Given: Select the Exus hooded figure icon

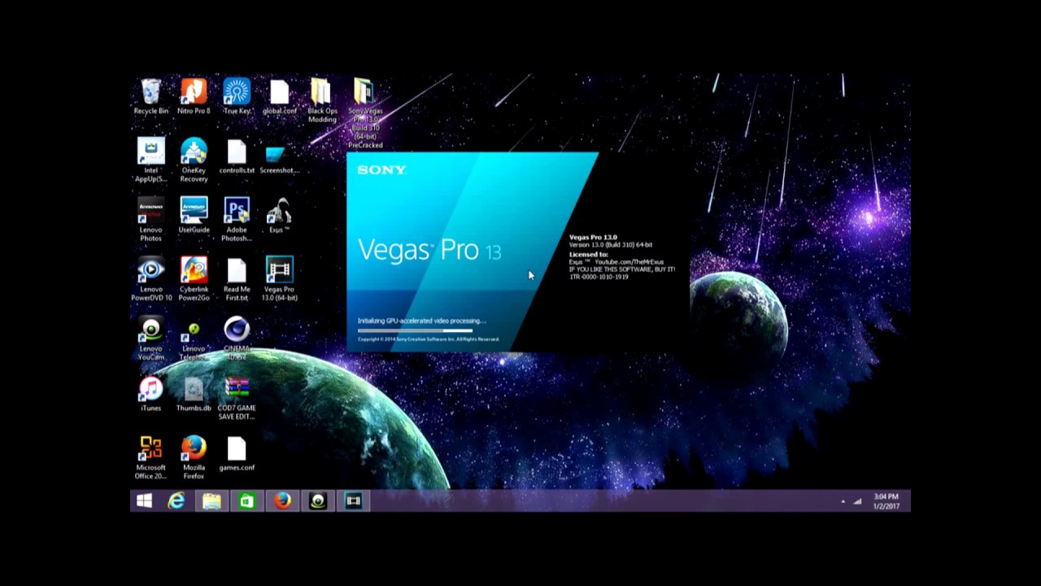Looking at the screenshot, I should pos(279,216).
